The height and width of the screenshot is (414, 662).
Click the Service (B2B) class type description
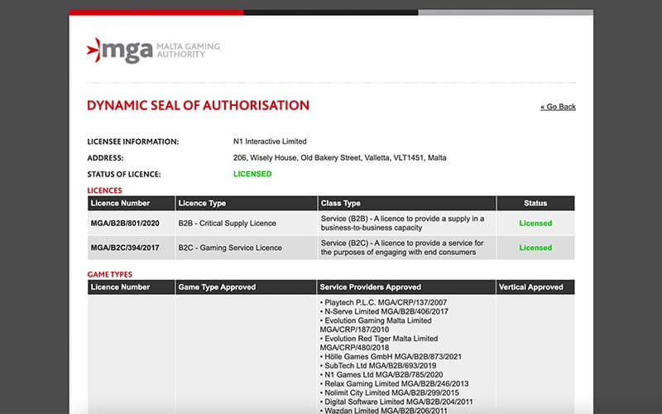coord(402,223)
